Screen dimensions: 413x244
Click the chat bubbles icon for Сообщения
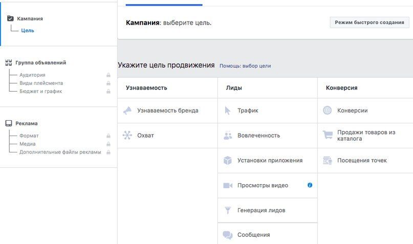[228, 235]
